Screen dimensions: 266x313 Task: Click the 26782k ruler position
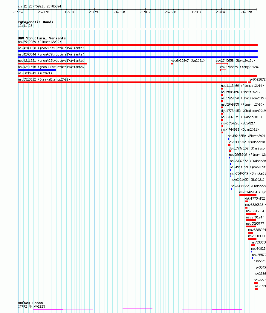point(170,12)
